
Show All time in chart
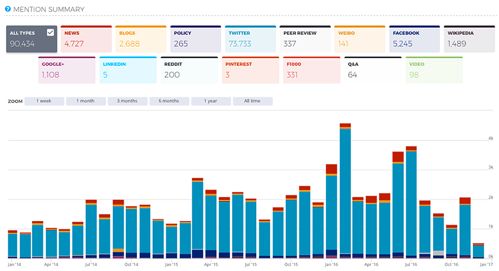[252, 101]
